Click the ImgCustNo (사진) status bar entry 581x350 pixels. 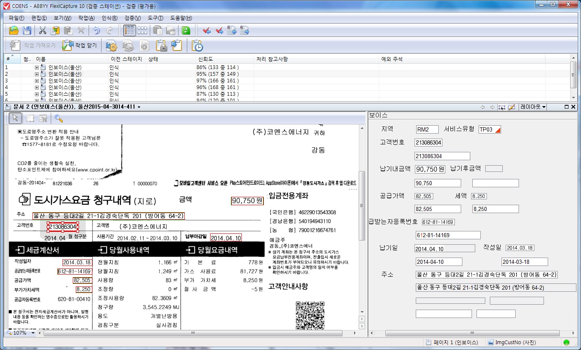point(512,343)
